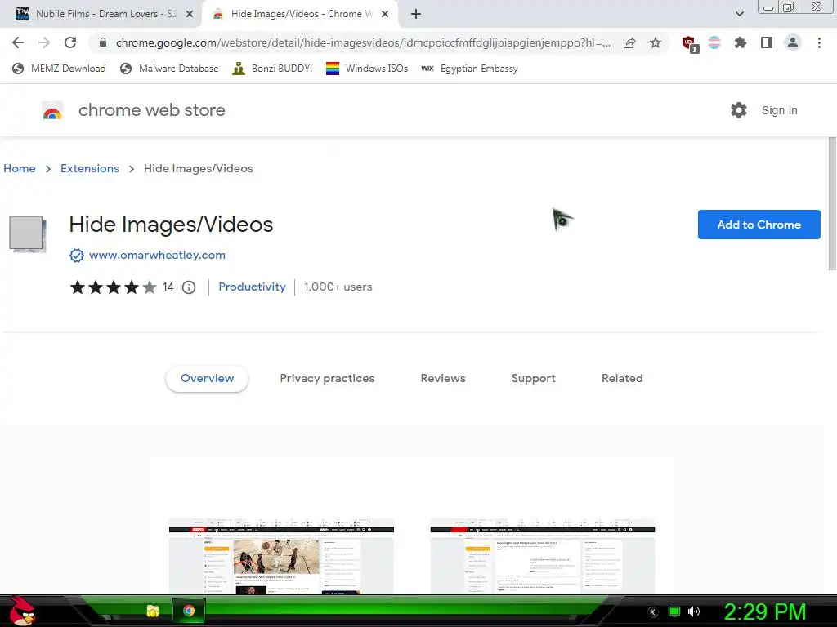Click the browser forward arrow
This screenshot has height=627, width=837.
pyautogui.click(x=44, y=42)
